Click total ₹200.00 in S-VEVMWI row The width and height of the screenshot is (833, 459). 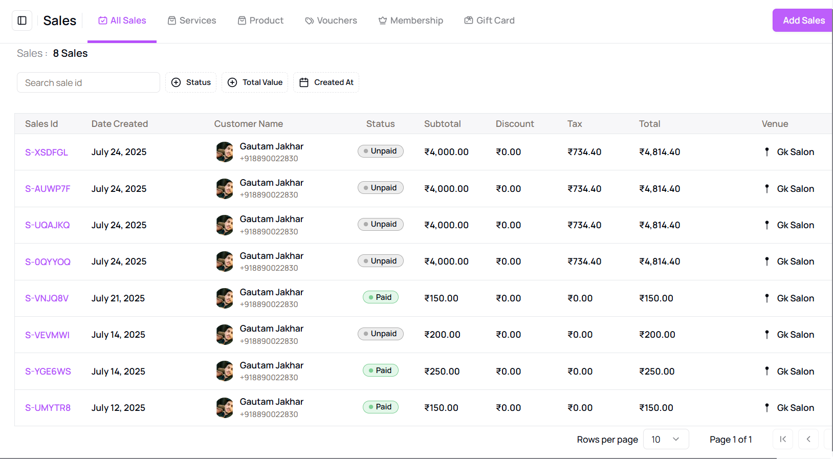click(x=657, y=335)
